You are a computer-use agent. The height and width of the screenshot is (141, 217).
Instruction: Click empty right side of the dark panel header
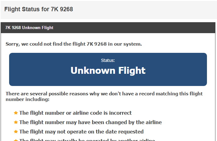point(157,28)
